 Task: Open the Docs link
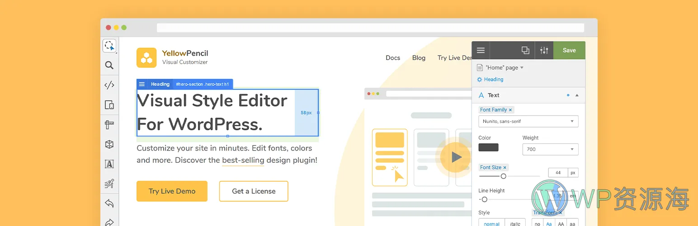click(x=393, y=57)
